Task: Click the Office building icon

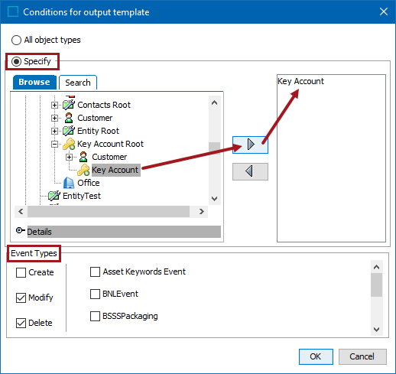Action: [x=69, y=183]
